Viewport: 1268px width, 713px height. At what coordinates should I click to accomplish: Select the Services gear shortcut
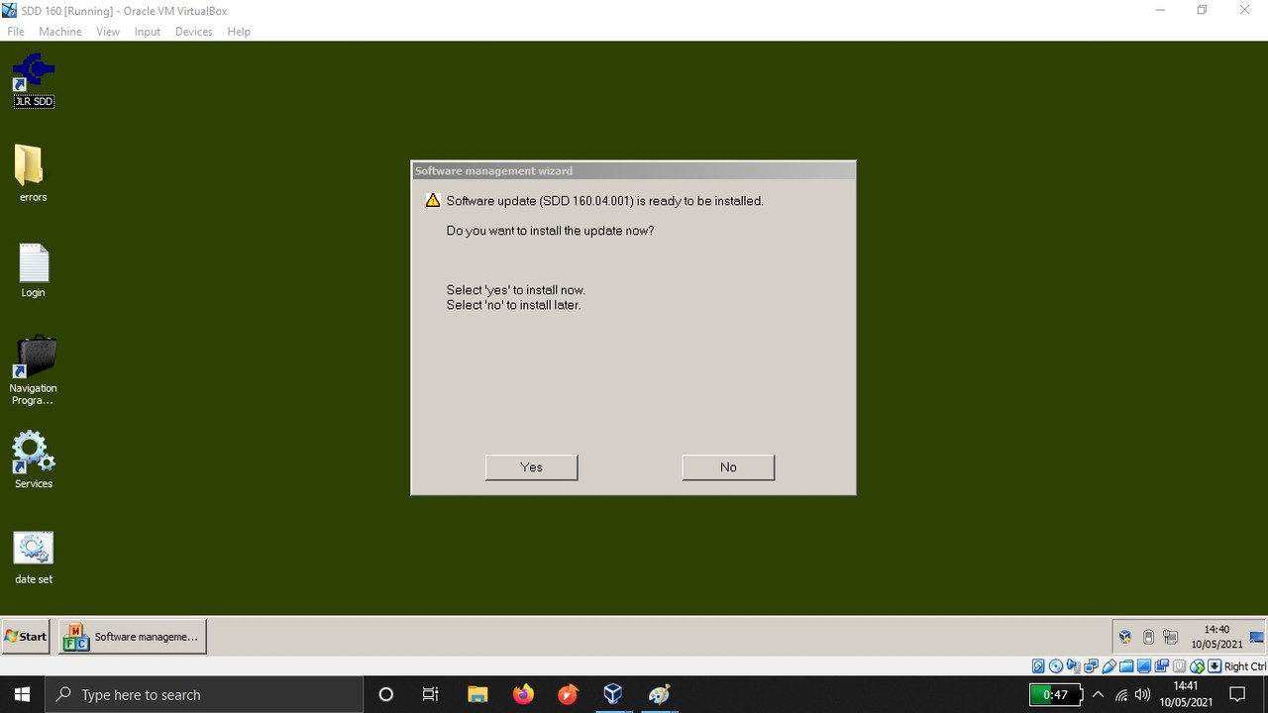[33, 459]
